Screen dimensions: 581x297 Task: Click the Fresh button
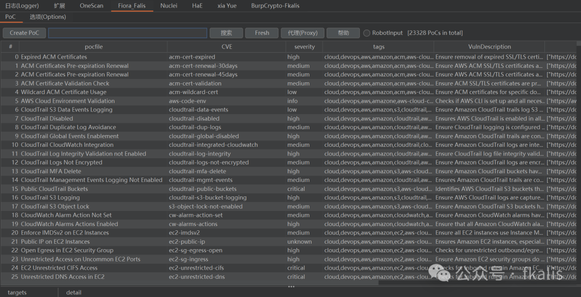(262, 33)
